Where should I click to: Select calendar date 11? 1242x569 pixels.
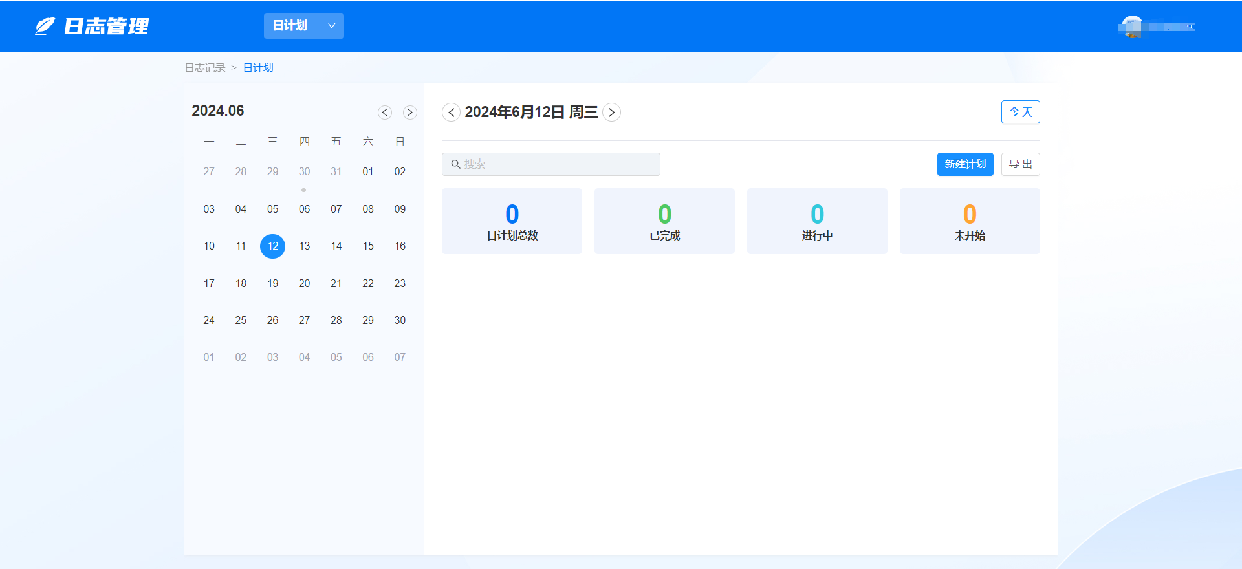pyautogui.click(x=241, y=246)
